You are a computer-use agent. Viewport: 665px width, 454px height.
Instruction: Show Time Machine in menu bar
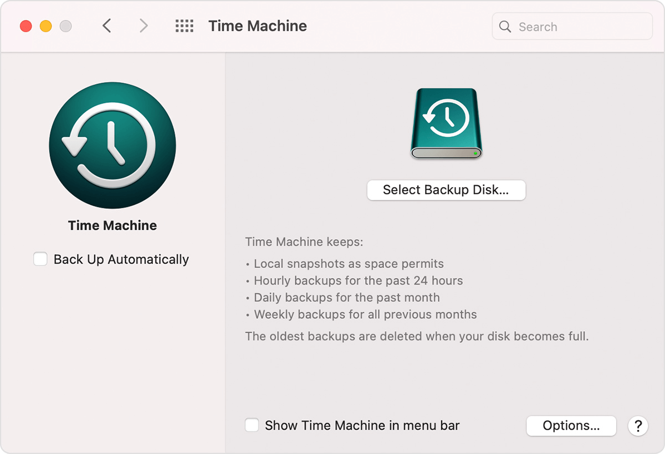coord(252,425)
